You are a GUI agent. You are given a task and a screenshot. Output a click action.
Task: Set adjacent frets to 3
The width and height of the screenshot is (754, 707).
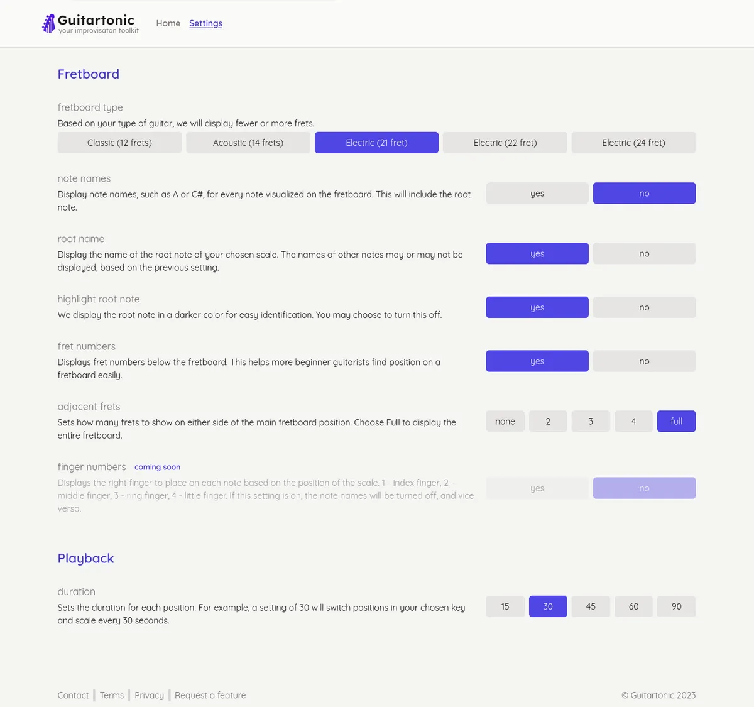point(591,421)
